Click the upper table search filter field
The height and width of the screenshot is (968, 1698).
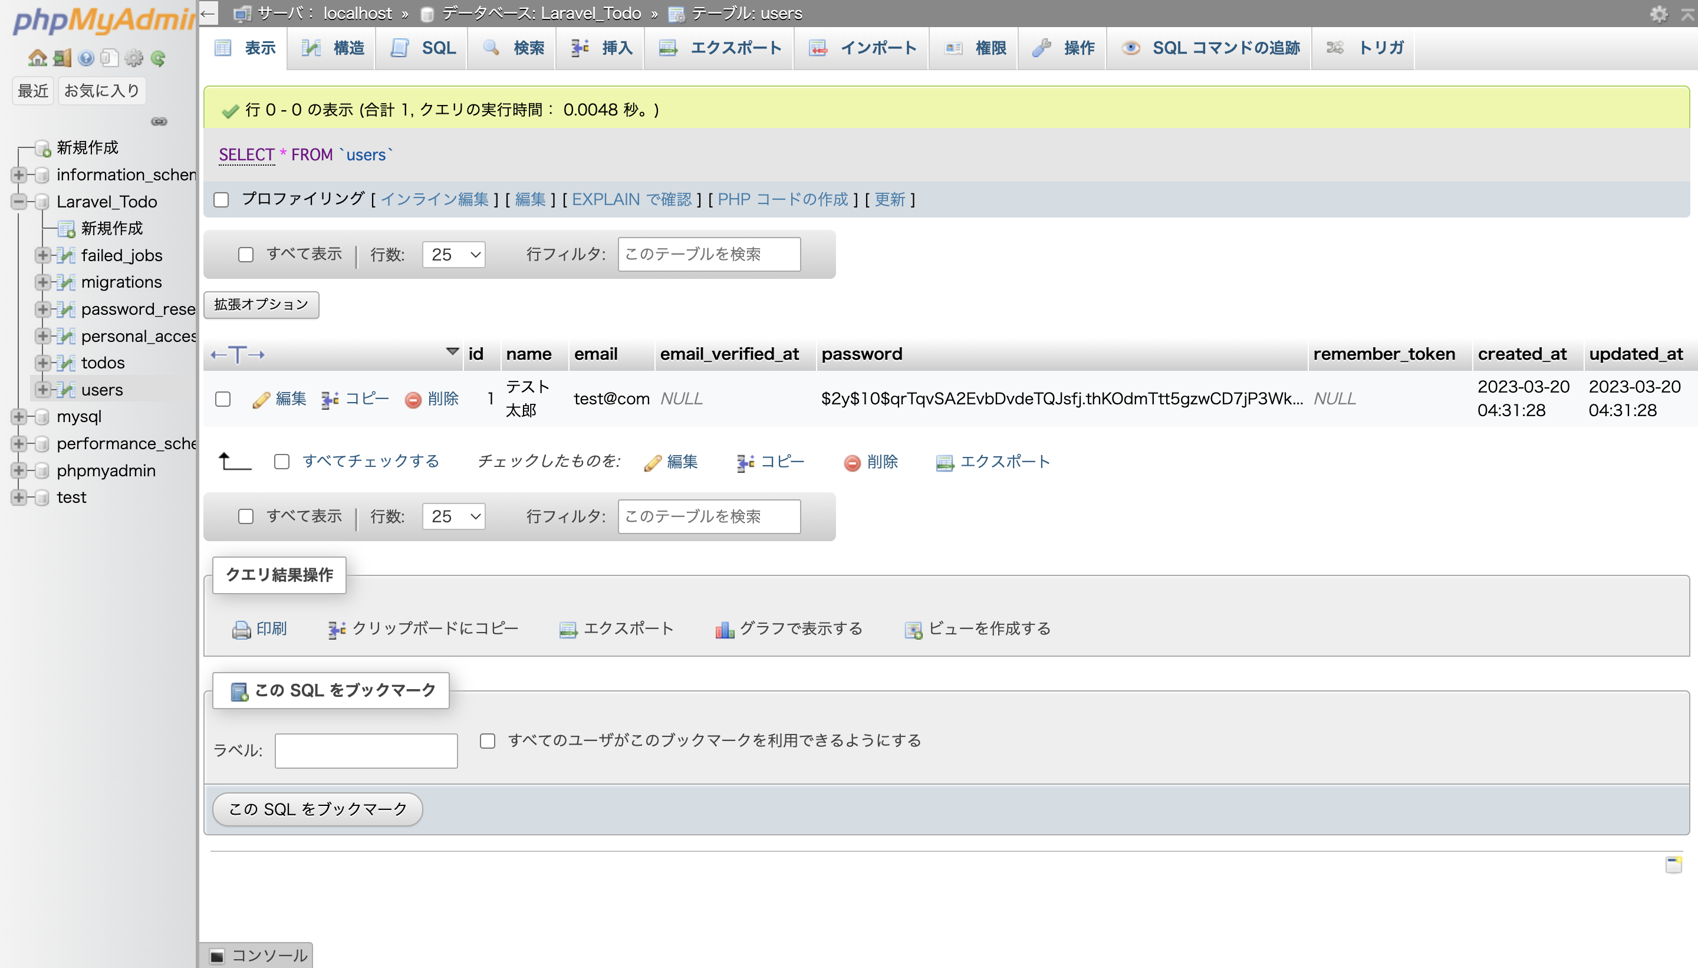tap(709, 255)
